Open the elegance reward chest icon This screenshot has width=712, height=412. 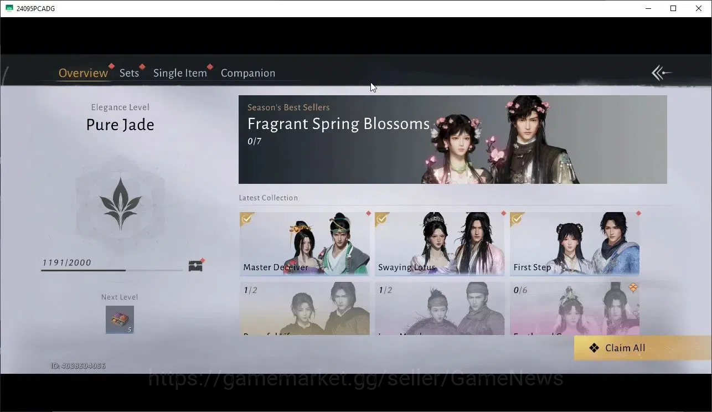[x=195, y=266]
